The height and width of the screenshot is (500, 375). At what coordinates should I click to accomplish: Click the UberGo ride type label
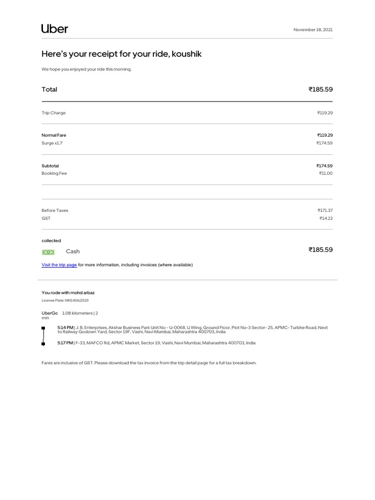(49, 313)
